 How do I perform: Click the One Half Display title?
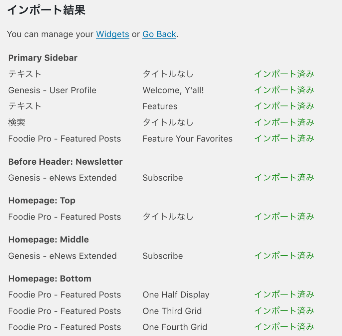pos(176,295)
